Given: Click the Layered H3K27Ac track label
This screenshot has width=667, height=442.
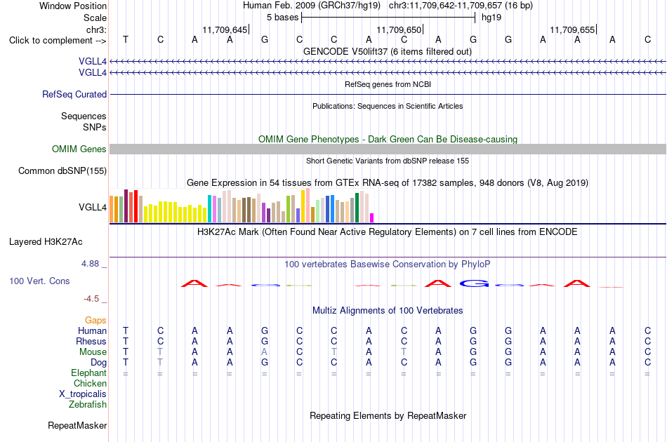Looking at the screenshot, I should pos(46,242).
